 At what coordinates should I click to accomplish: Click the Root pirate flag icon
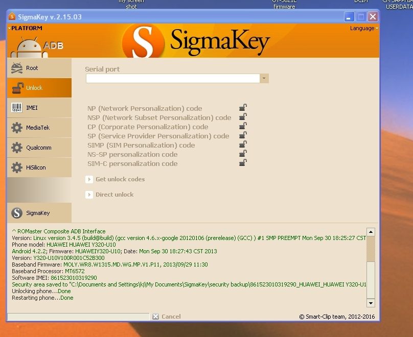click(17, 68)
